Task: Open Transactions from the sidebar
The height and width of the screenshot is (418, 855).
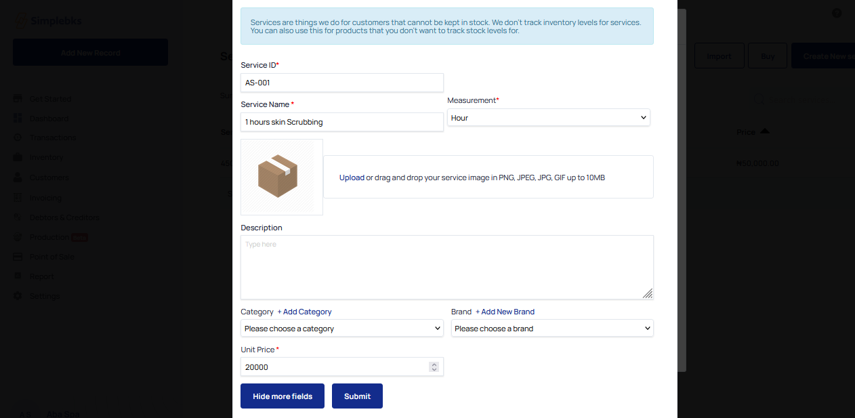Action: [53, 138]
